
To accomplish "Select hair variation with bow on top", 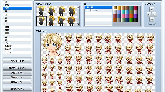I will [x=51, y=21].
